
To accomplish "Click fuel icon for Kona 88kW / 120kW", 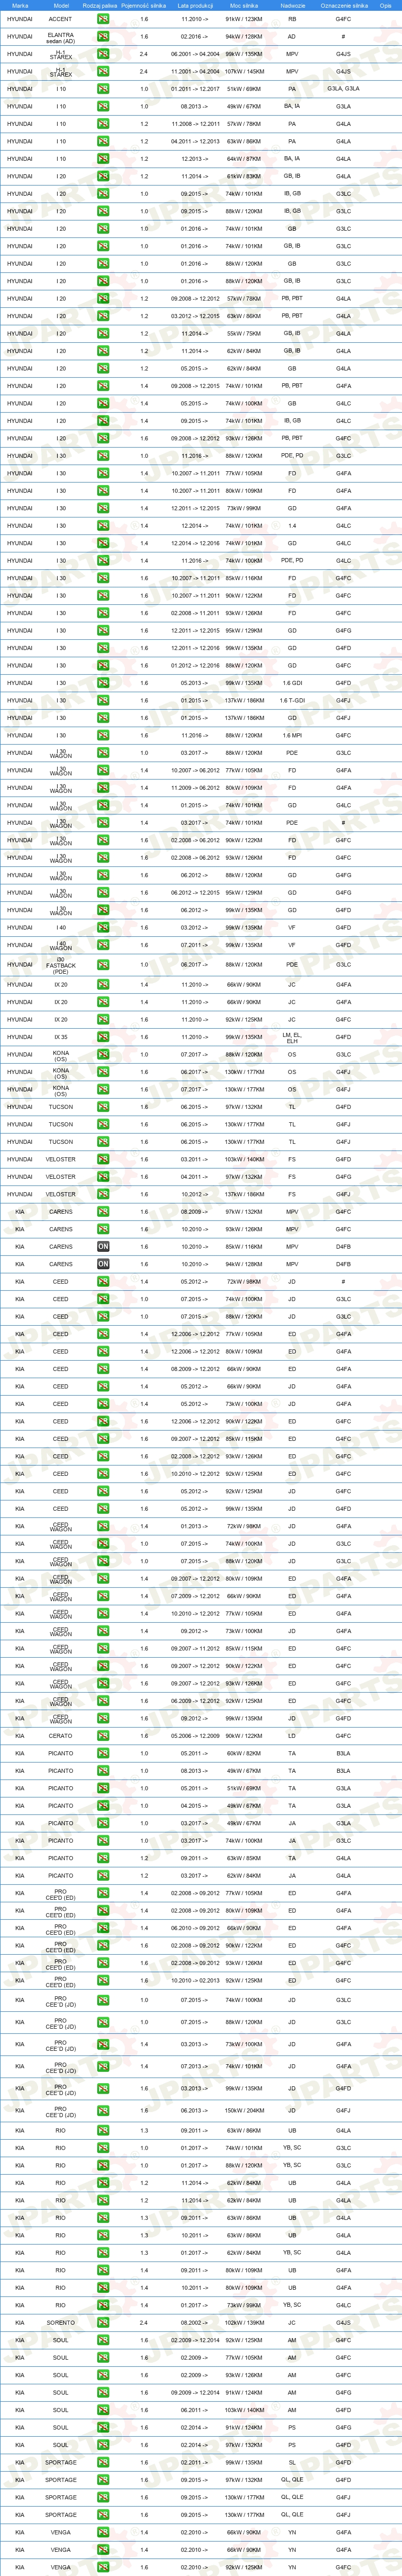I will (103, 1055).
